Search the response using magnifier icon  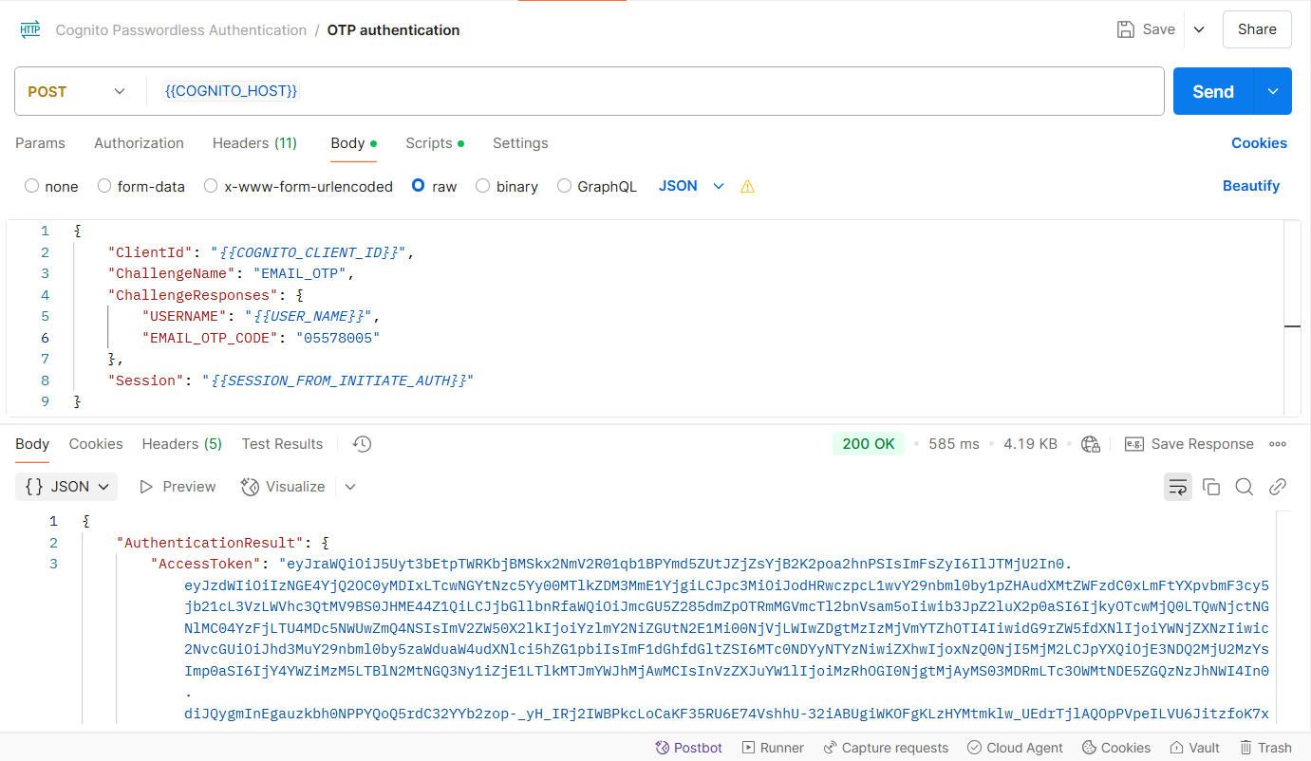click(1244, 487)
